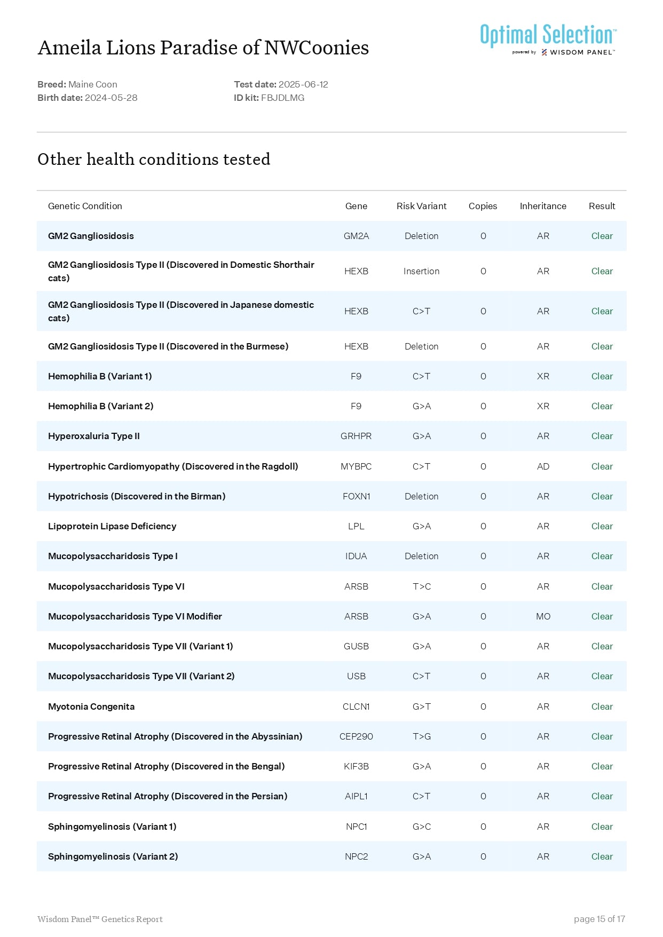Click CEP290 gene in Abyssinian row
Viewport: 663px width, 937px height.
(356, 736)
